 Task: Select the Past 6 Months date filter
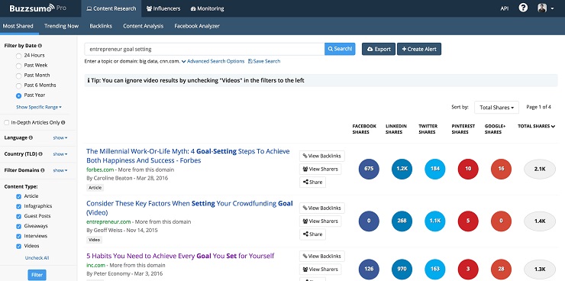19,86
